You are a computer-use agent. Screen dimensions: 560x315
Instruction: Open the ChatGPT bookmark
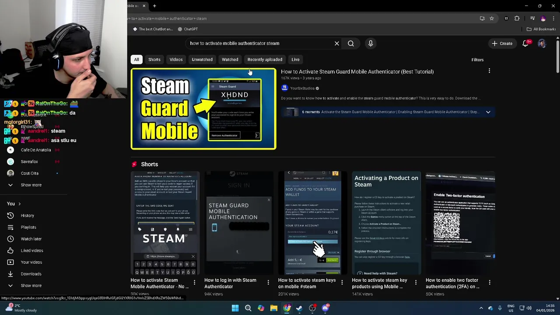tap(188, 29)
